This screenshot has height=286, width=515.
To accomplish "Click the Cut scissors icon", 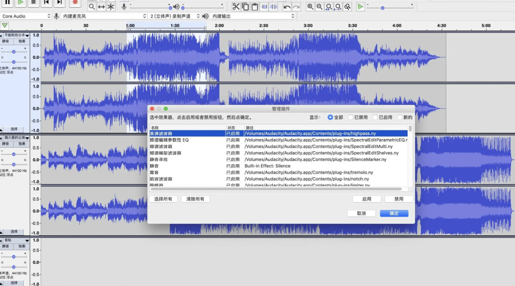I will click(236, 6).
